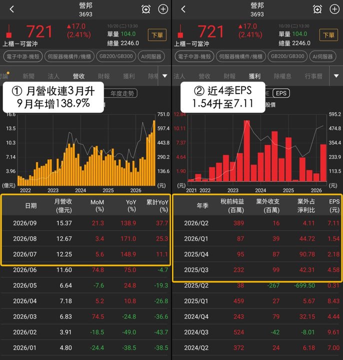Tap the red candlestick icon beside the right 721 price
This screenshot has height=360, width=343.
click(180, 31)
